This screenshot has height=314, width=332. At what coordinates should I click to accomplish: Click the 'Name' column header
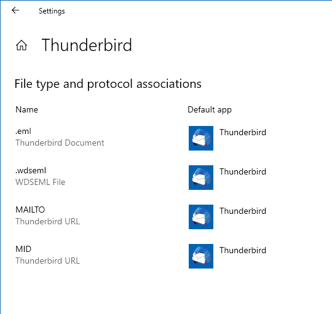click(x=26, y=109)
